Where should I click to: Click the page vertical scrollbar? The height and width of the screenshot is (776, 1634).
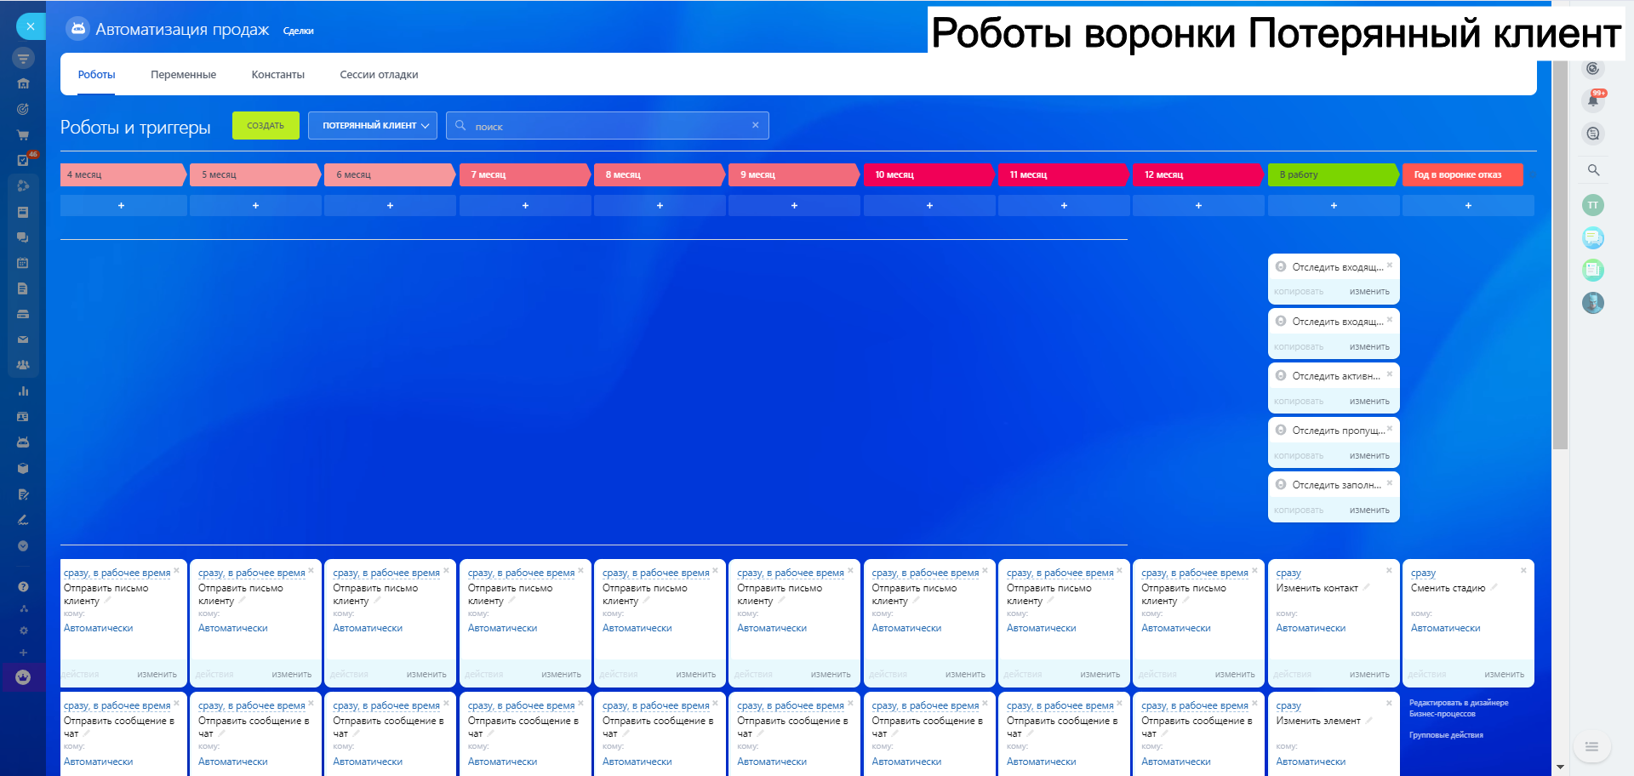(1560, 255)
